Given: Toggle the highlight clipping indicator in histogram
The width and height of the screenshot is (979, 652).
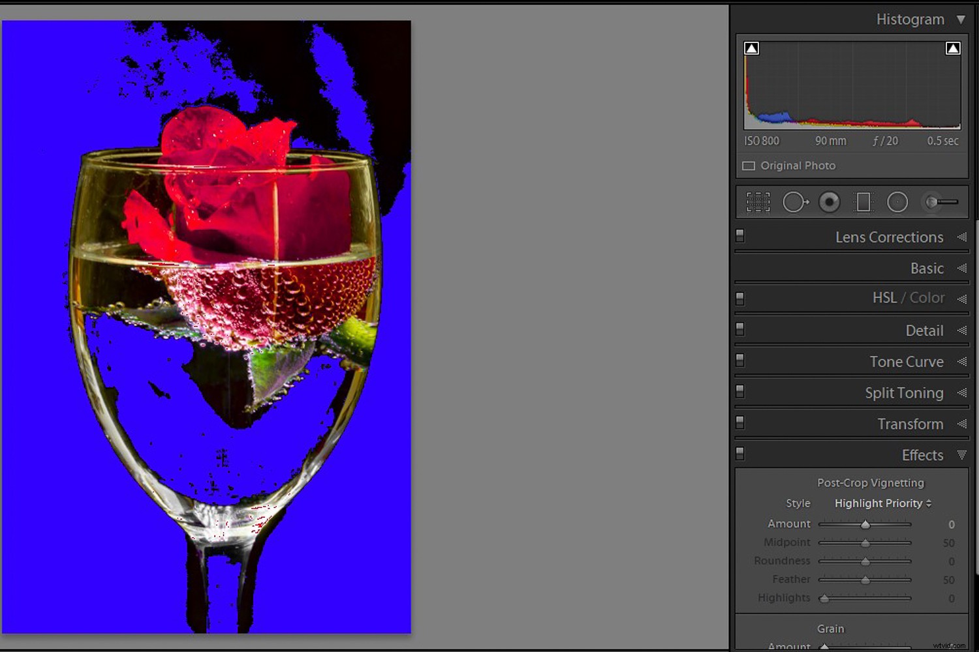Looking at the screenshot, I should click(953, 48).
